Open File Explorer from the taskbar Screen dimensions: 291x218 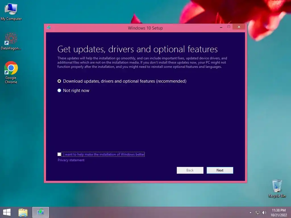tap(23, 212)
